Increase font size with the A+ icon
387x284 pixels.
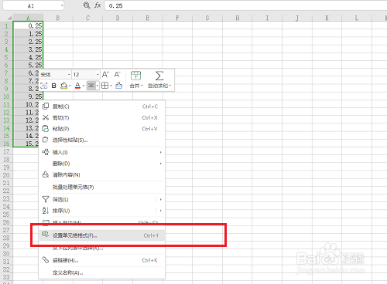(105, 74)
